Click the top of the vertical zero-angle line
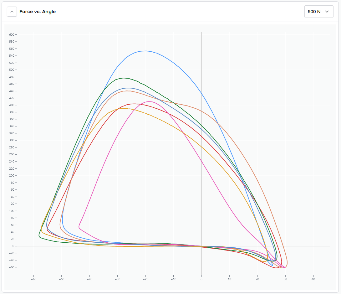 (x=201, y=33)
